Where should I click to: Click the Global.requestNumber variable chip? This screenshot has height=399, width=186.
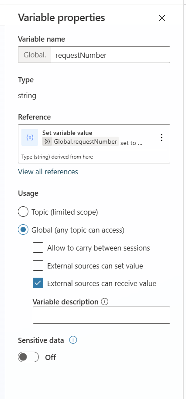[80, 142]
